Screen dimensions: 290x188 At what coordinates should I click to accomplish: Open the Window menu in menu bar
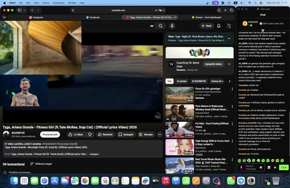pyautogui.click(x=72, y=3)
